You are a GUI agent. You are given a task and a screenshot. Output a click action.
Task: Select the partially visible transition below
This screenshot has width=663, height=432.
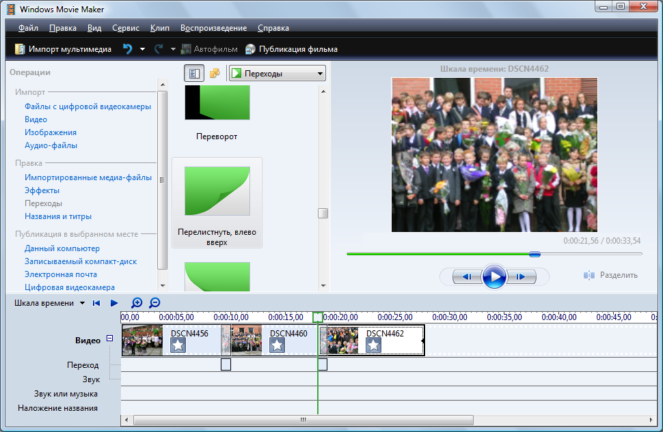click(x=217, y=276)
